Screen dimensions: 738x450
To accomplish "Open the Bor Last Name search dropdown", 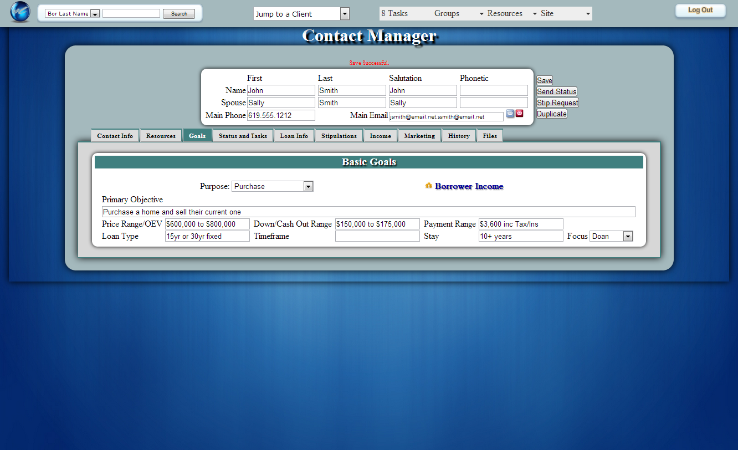I will 73,14.
